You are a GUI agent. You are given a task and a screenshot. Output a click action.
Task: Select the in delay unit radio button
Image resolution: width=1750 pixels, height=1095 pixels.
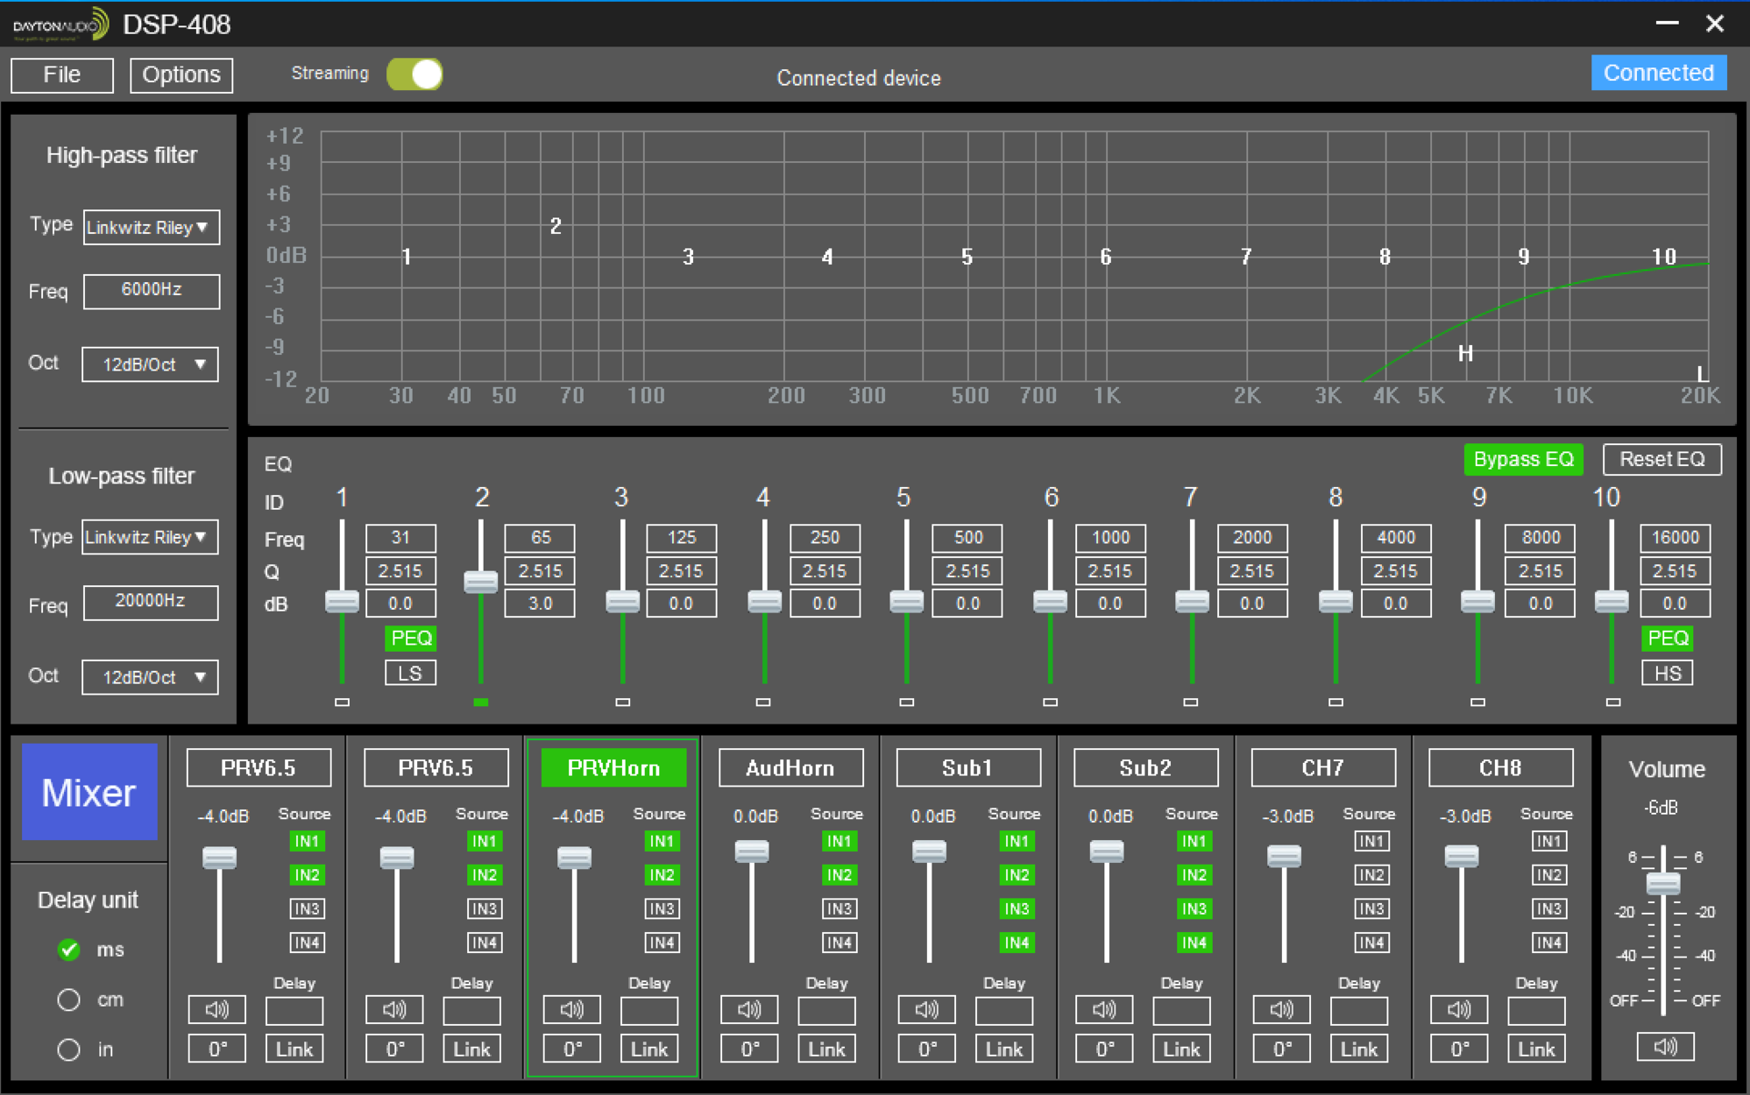(x=69, y=1049)
